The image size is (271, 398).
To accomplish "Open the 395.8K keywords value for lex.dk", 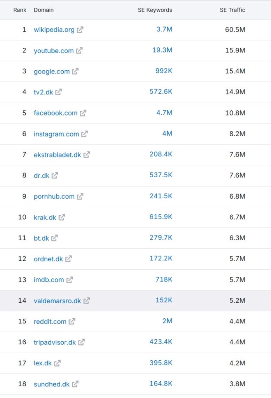I will (161, 363).
